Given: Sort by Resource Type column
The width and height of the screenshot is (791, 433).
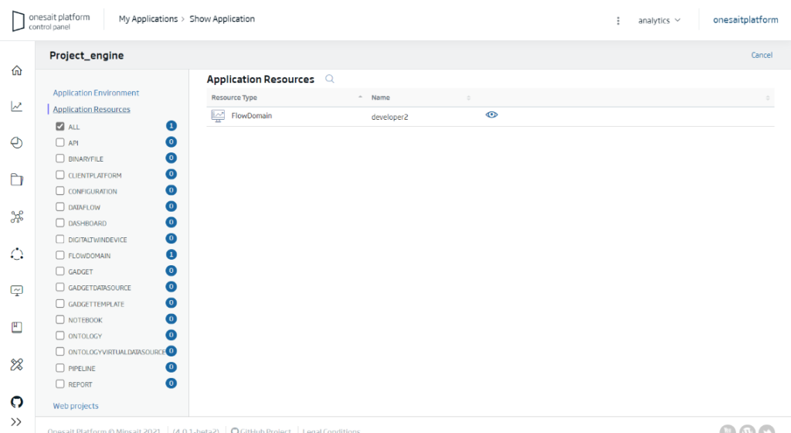Looking at the screenshot, I should tap(287, 97).
